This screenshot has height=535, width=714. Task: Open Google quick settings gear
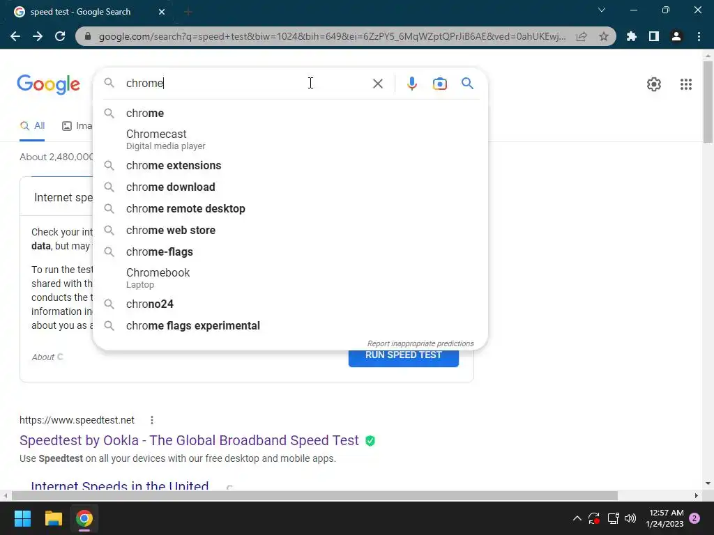click(654, 84)
